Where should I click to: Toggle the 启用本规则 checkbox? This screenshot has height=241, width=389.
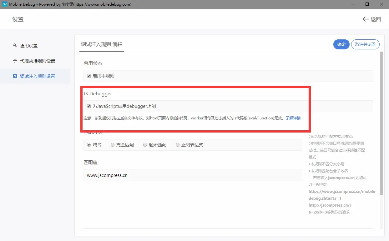[x=89, y=76]
